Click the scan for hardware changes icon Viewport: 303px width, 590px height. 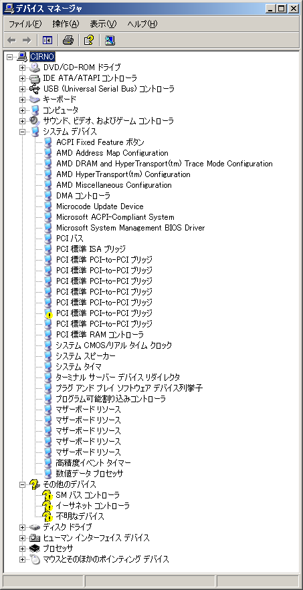(110, 40)
